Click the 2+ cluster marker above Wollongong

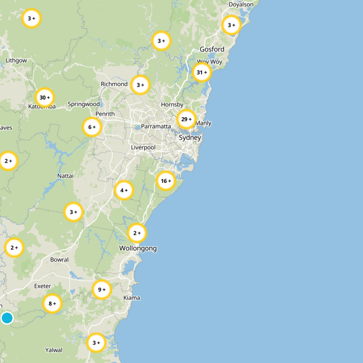tap(137, 232)
